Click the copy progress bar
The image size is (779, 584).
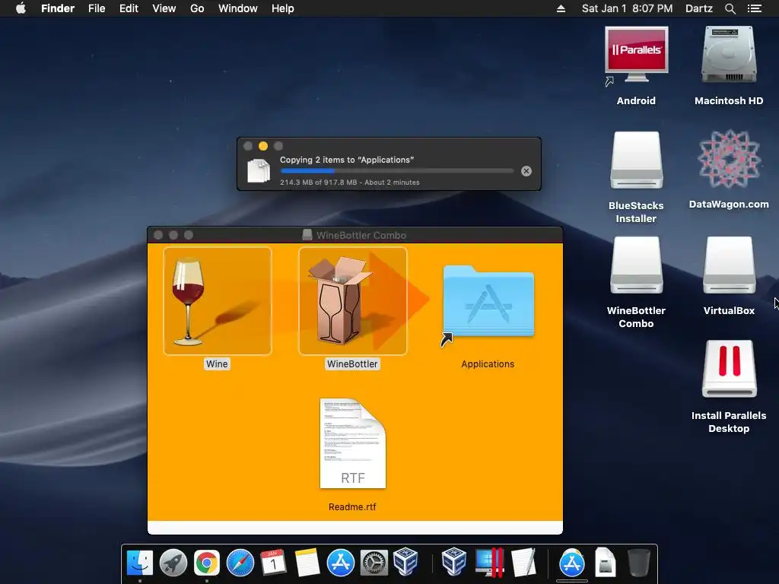click(396, 171)
